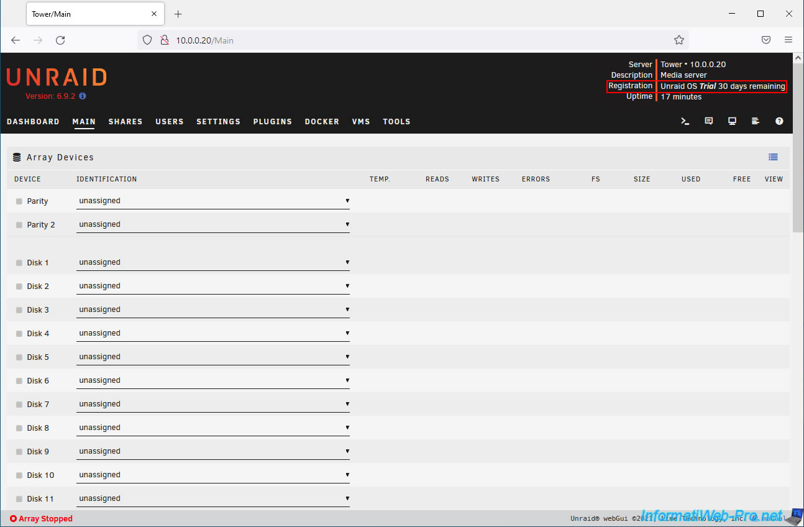
Task: Click the UNRAID logo
Action: click(57, 78)
